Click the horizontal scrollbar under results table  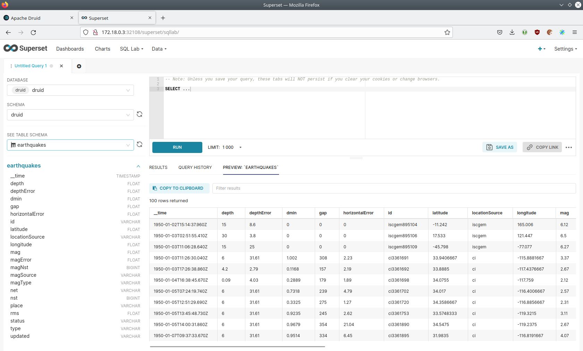coord(237,346)
